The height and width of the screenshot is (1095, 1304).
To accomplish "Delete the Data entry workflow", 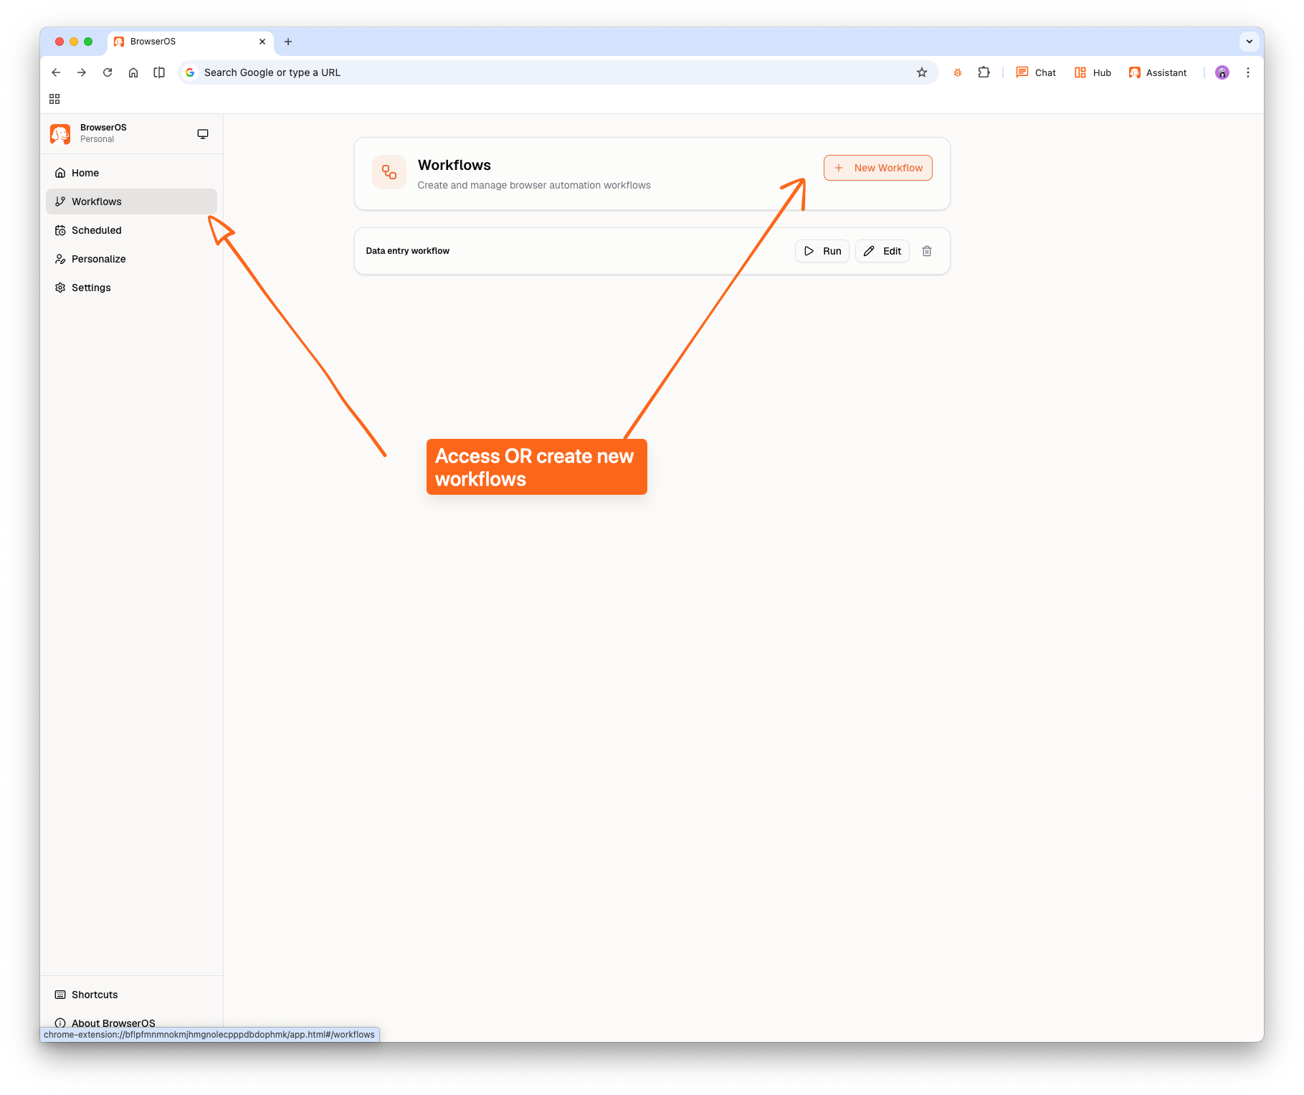I will [x=926, y=251].
